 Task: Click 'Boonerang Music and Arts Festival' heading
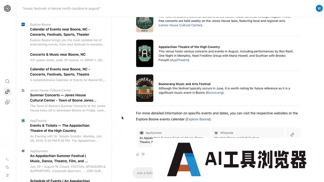coord(185,84)
